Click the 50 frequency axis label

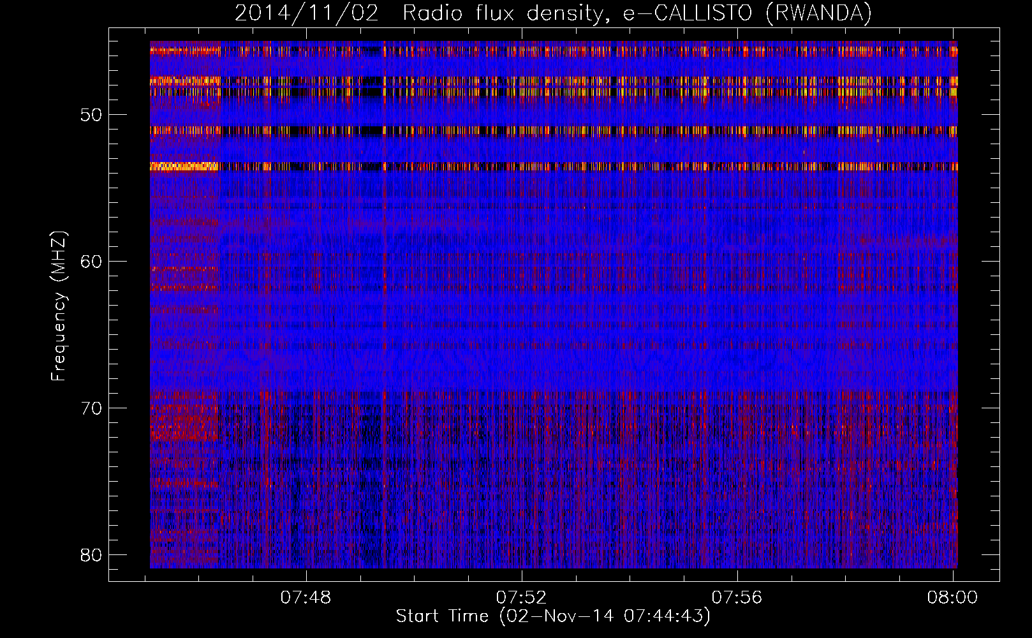point(92,115)
